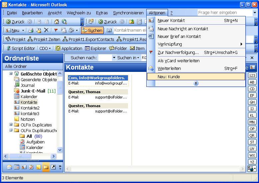Viewport: 259px width, 183px height.
Task: Jump to contacts with YZ index button
Action: point(252,162)
